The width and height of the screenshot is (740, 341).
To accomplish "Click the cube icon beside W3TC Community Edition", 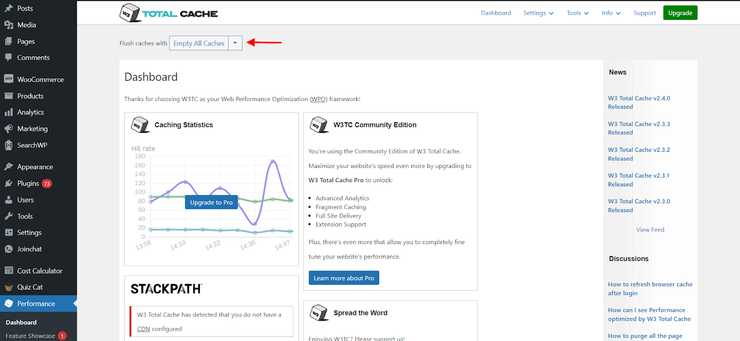I will pyautogui.click(x=319, y=125).
